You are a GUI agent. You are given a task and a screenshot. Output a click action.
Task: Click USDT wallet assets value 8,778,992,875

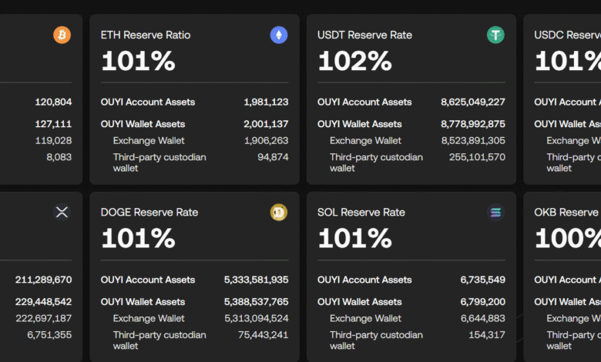coord(473,124)
